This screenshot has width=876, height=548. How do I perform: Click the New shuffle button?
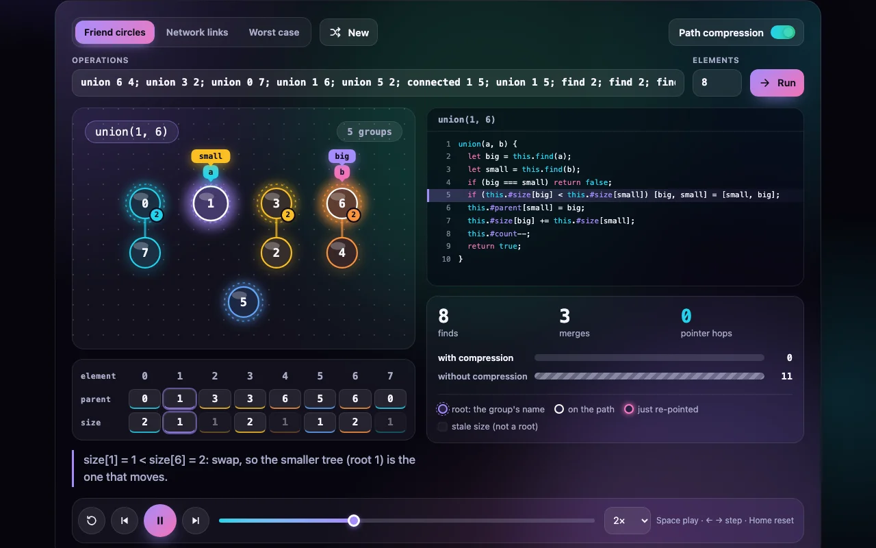[x=348, y=32]
